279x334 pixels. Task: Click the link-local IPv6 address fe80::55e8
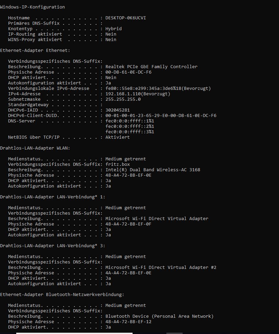click(143, 89)
